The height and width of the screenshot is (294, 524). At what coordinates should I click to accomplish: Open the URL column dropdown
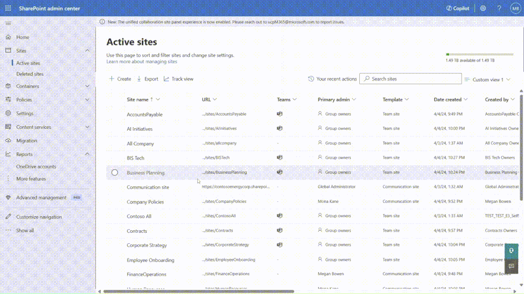pyautogui.click(x=215, y=99)
